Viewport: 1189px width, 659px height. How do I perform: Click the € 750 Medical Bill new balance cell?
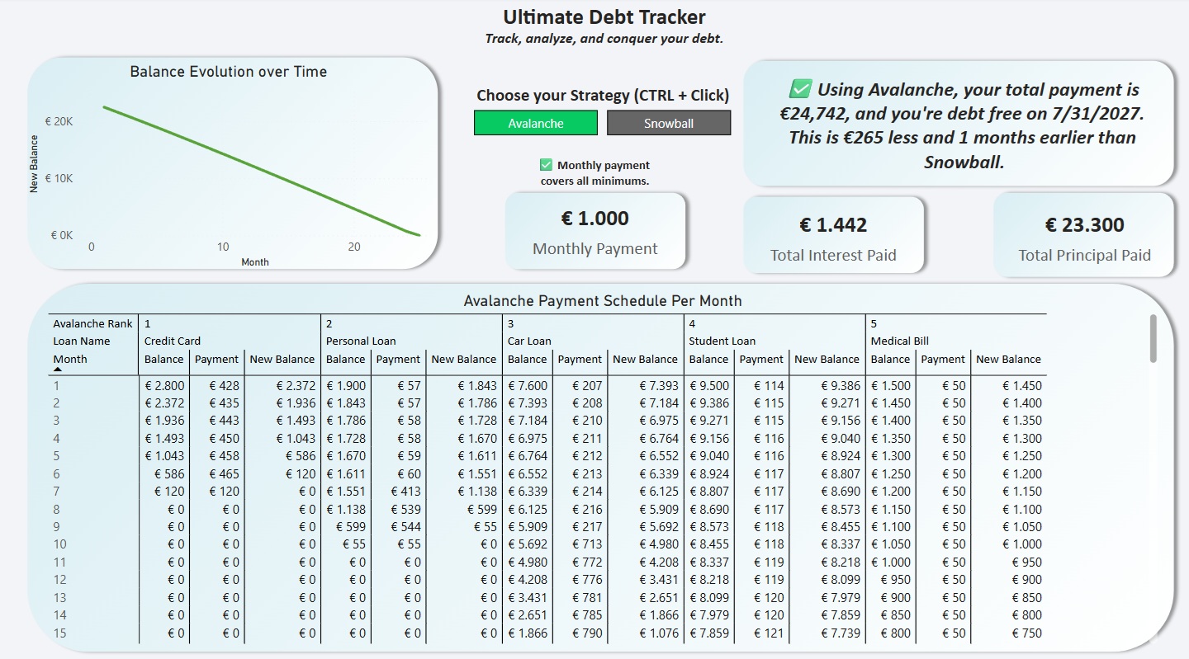[1027, 633]
